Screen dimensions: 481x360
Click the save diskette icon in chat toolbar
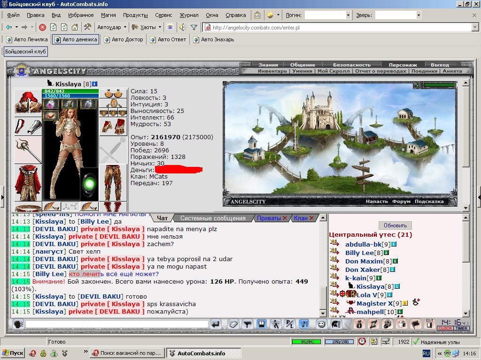pos(261,324)
